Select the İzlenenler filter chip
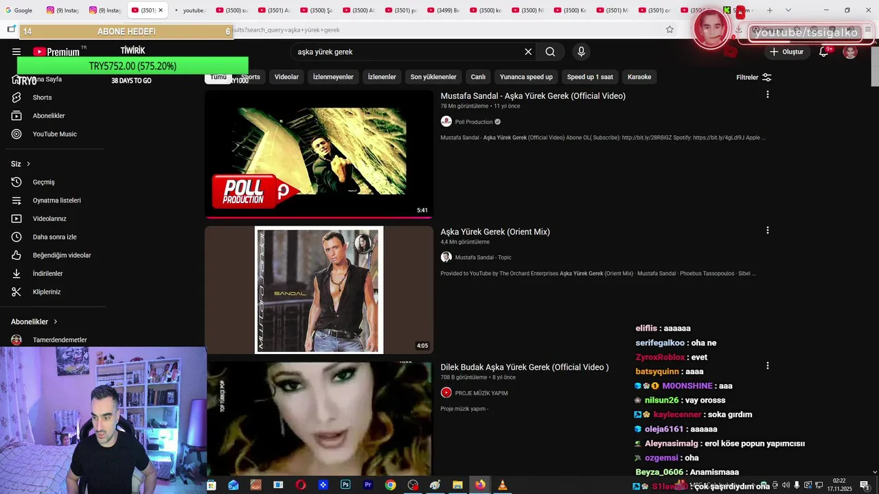 [x=382, y=77]
